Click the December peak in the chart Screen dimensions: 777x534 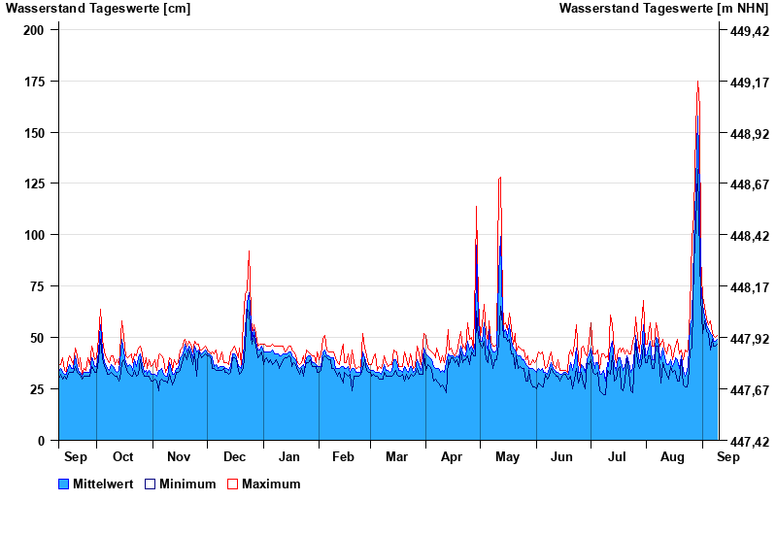(249, 252)
